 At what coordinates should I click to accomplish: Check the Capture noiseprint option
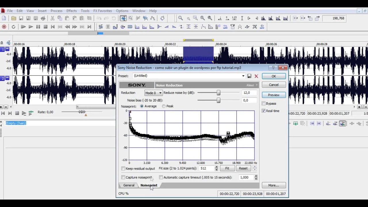tap(123, 177)
